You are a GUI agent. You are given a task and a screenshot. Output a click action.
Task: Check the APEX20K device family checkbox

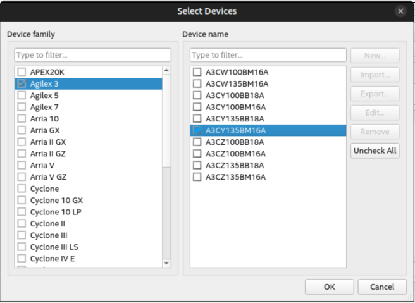pyautogui.click(x=22, y=72)
